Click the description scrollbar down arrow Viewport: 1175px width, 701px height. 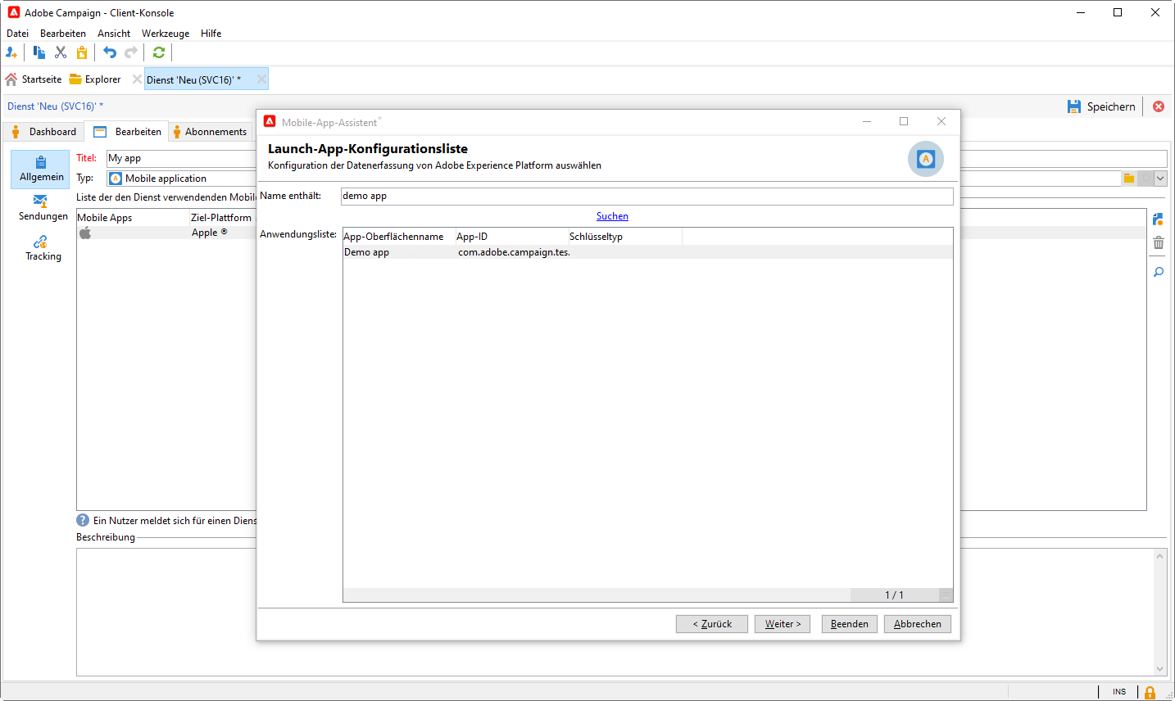pos(1160,669)
